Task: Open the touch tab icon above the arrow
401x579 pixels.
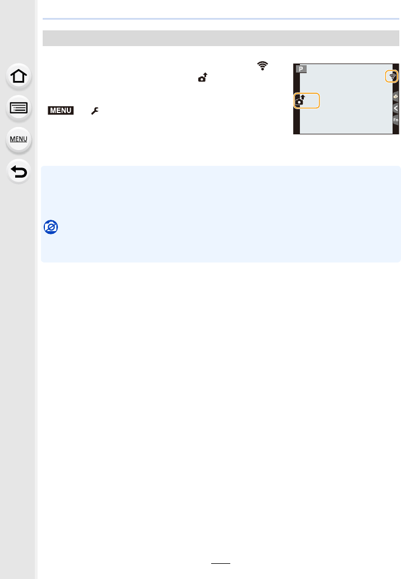Action: point(395,97)
